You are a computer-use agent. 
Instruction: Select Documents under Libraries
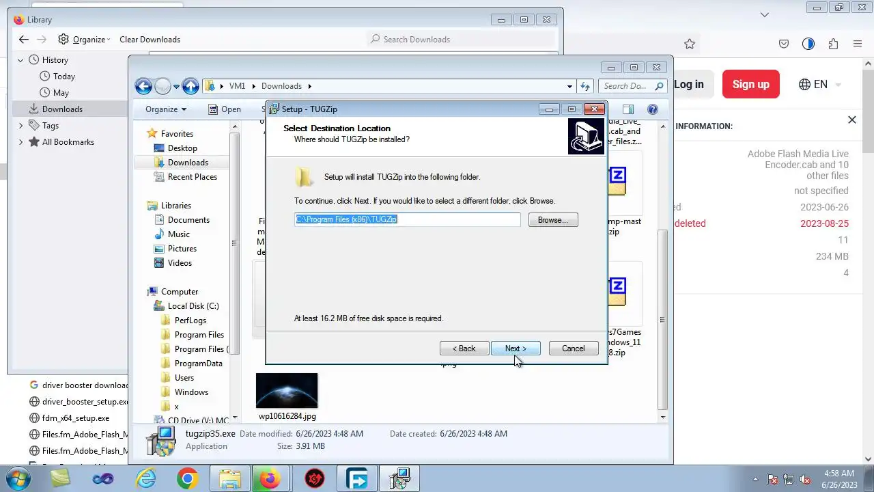[188, 220]
